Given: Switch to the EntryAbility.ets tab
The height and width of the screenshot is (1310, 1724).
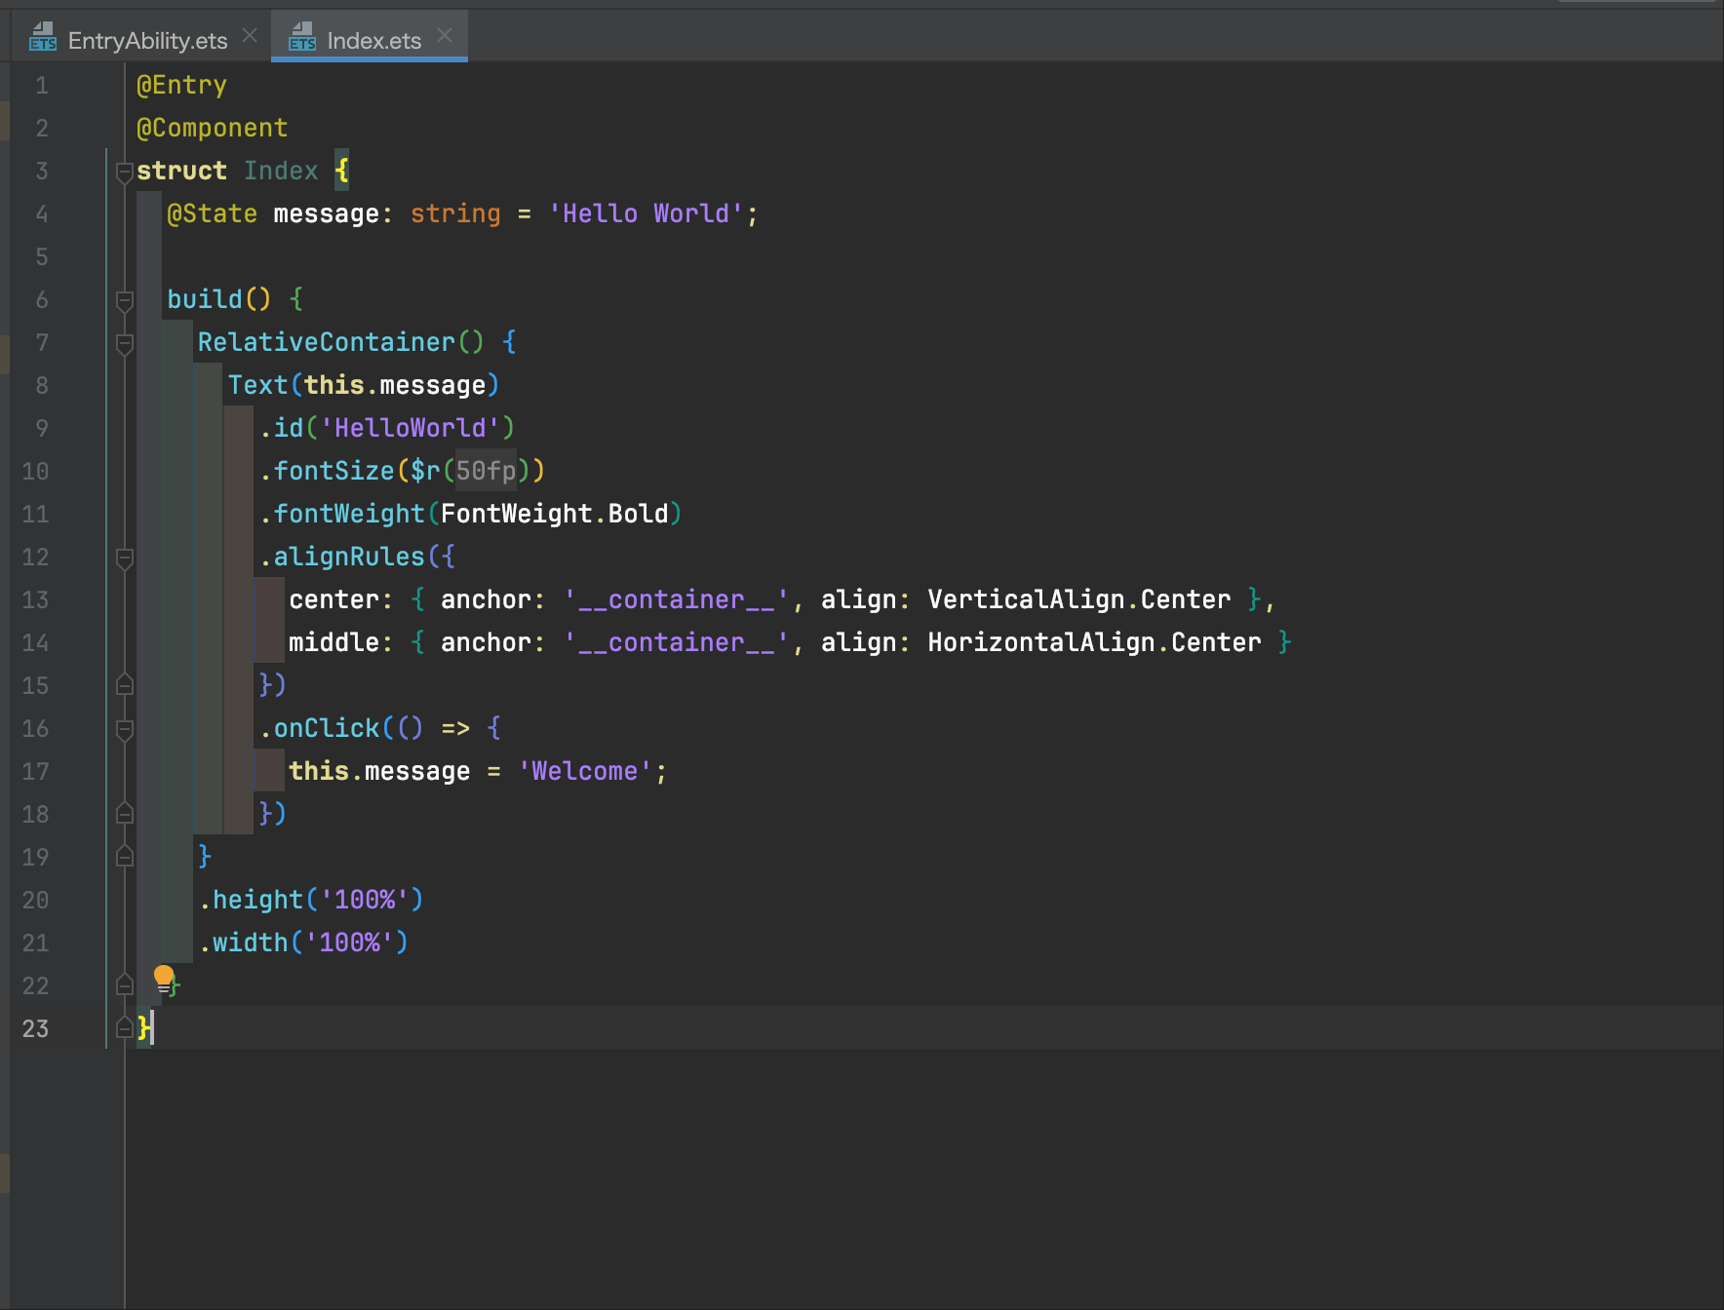Looking at the screenshot, I should click(x=146, y=40).
